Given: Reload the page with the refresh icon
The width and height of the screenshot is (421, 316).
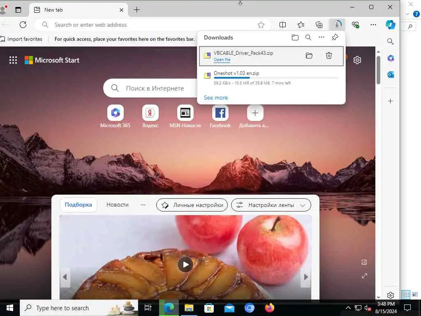Looking at the screenshot, I should (x=23, y=25).
